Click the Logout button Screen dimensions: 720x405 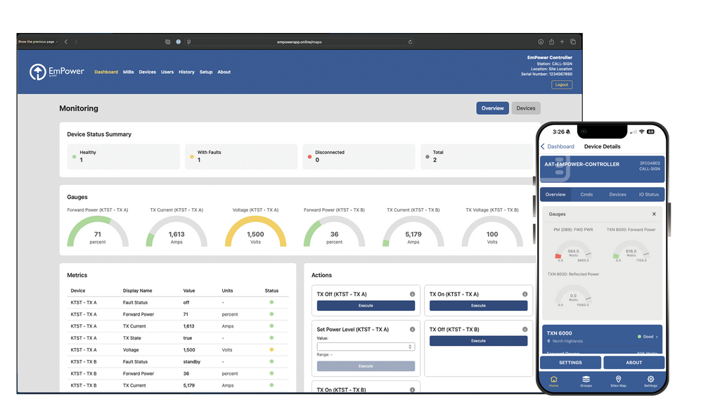[562, 85]
